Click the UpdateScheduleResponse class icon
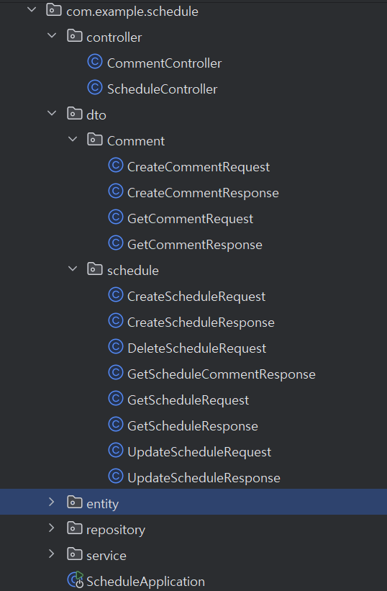This screenshot has height=591, width=387. (116, 477)
